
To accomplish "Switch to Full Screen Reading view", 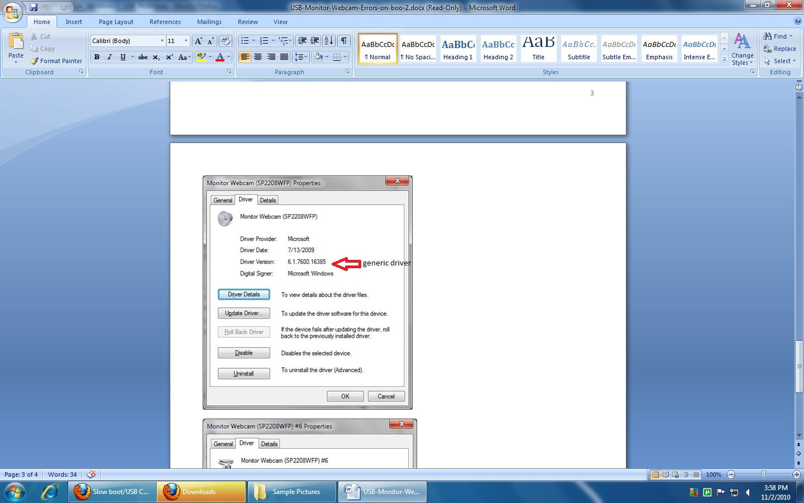I will 666,474.
